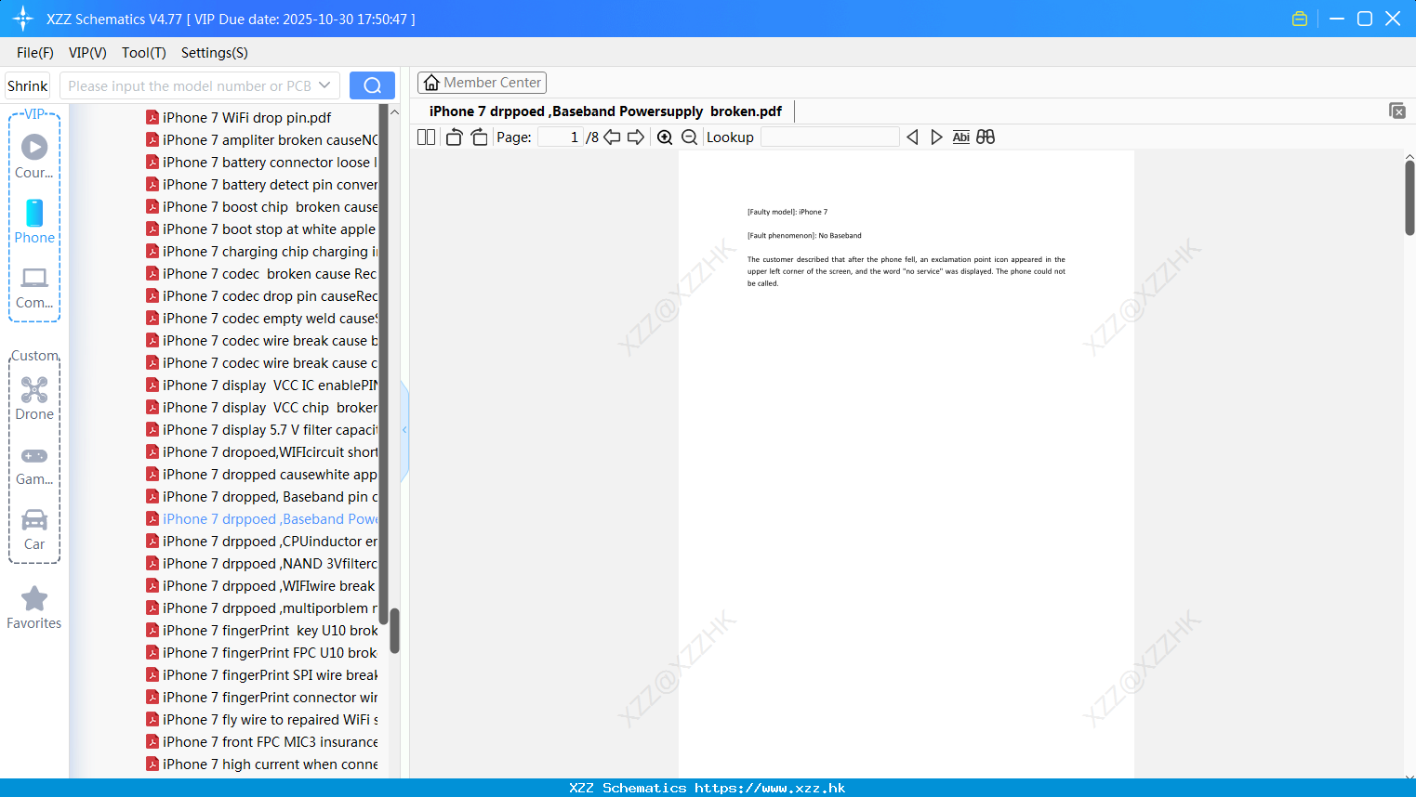Open iPhone 7 dropped, Baseband pin file
This screenshot has width=1416, height=797.
[262, 496]
